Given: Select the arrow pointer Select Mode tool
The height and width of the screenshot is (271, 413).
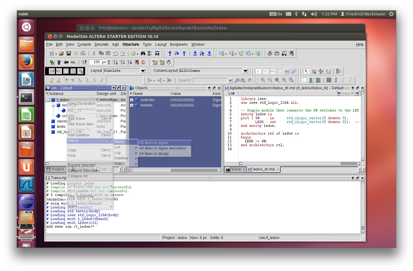Looking at the screenshot, I should 306,71.
